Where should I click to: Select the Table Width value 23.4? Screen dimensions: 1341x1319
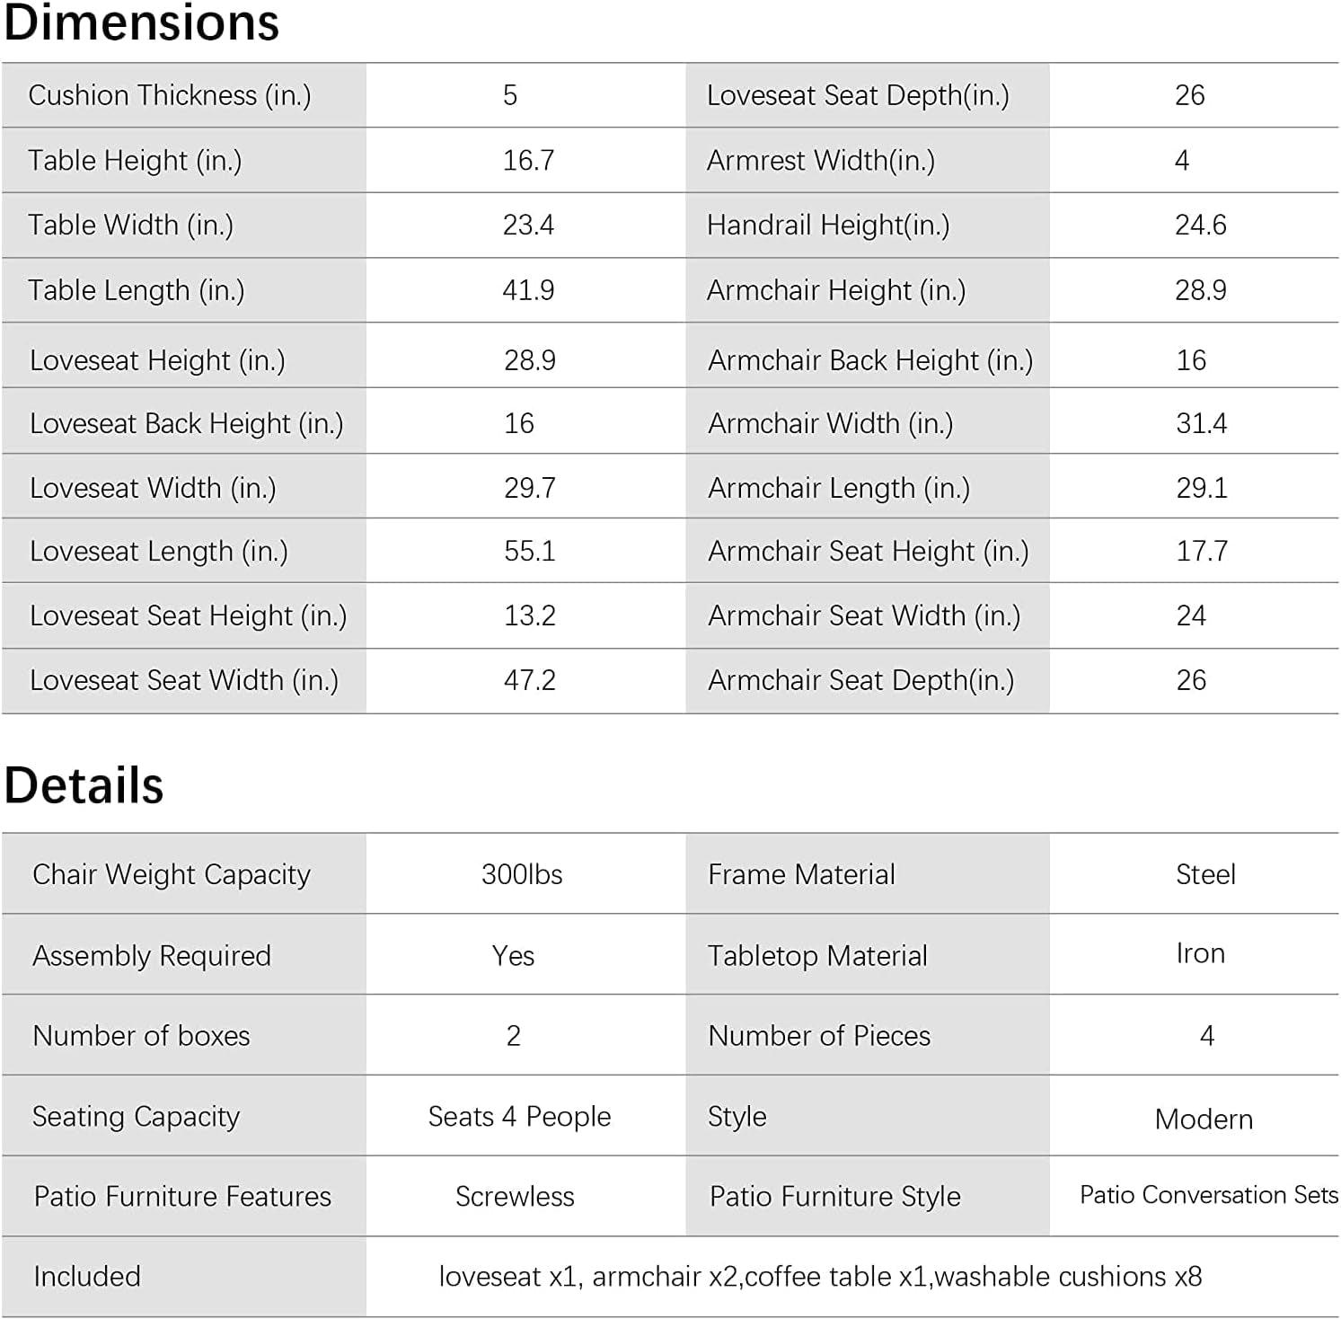click(528, 225)
